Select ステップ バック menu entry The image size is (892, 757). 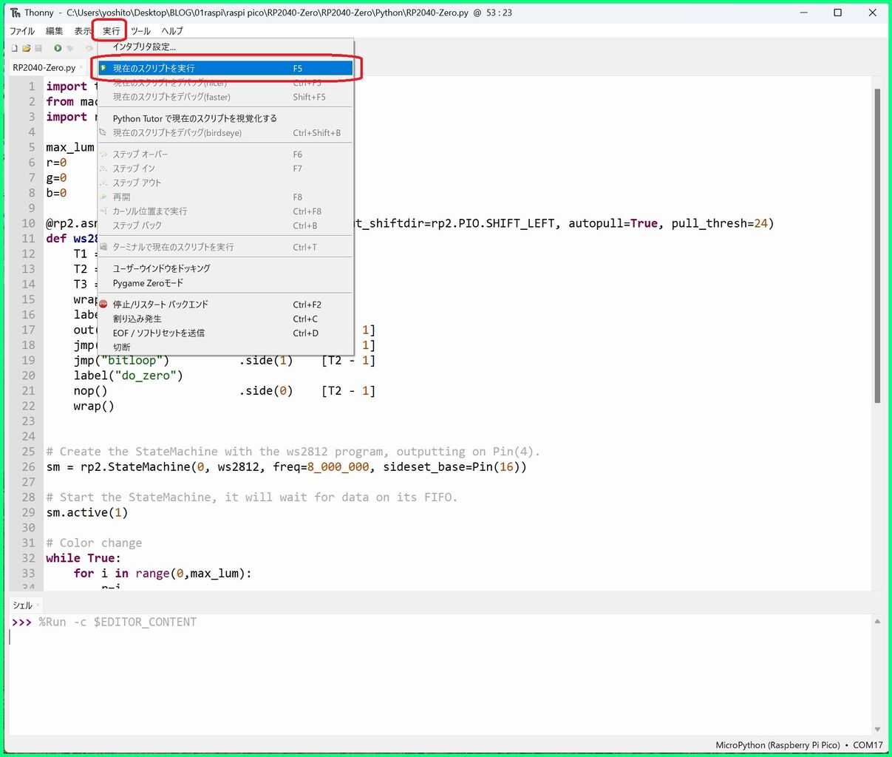[x=226, y=225]
